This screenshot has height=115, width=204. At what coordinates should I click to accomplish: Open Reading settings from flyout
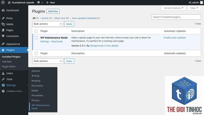pyautogui.click(x=36, y=81)
